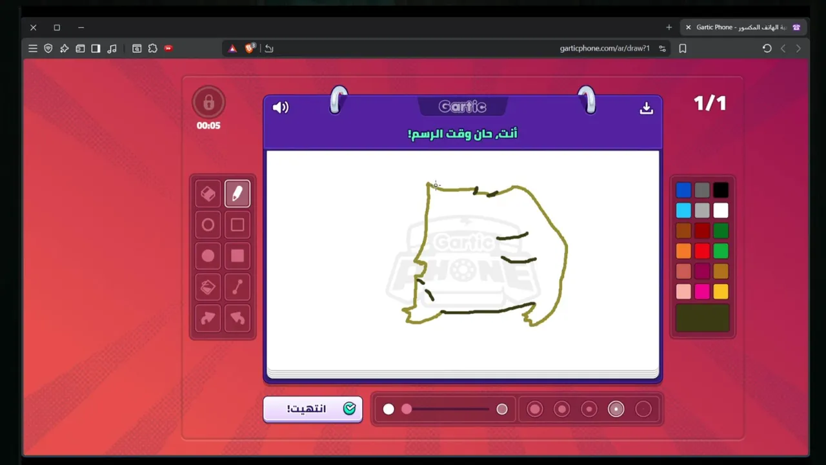Viewport: 826px width, 465px height.
Task: Undo the last stroke
Action: 237,318
